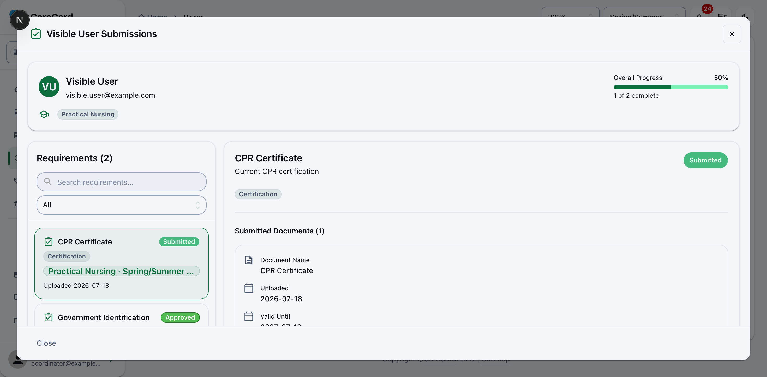
Task: Click the clipboard icon on CPR Certificate card
Action: coord(49,241)
